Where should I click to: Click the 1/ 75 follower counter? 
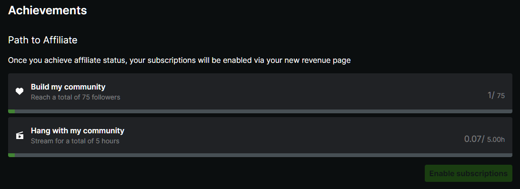[496, 96]
